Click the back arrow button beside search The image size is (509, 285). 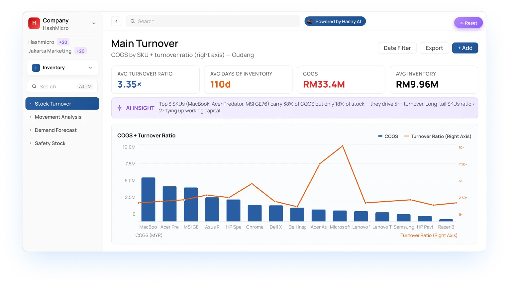116,21
